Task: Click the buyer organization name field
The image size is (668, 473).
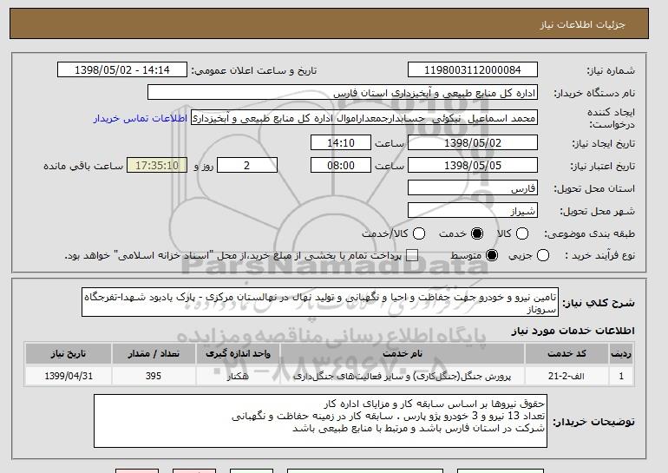Action: [343, 93]
